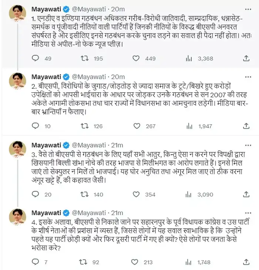Like the tweet with 267 likes
Screen dimensions: 259x270
click(x=137, y=126)
